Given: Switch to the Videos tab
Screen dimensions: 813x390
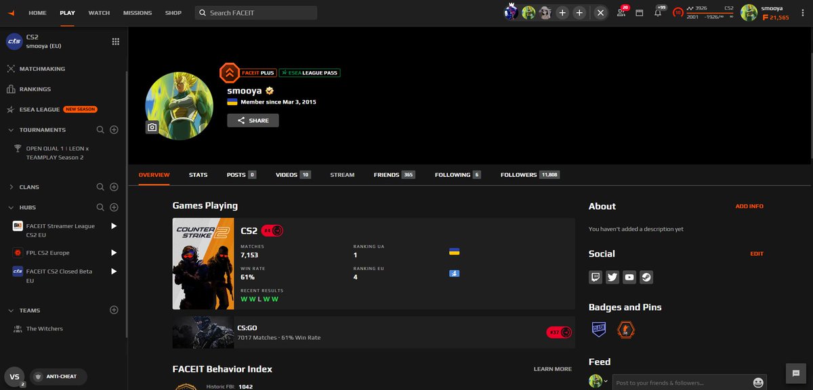Looking at the screenshot, I should [x=293, y=175].
